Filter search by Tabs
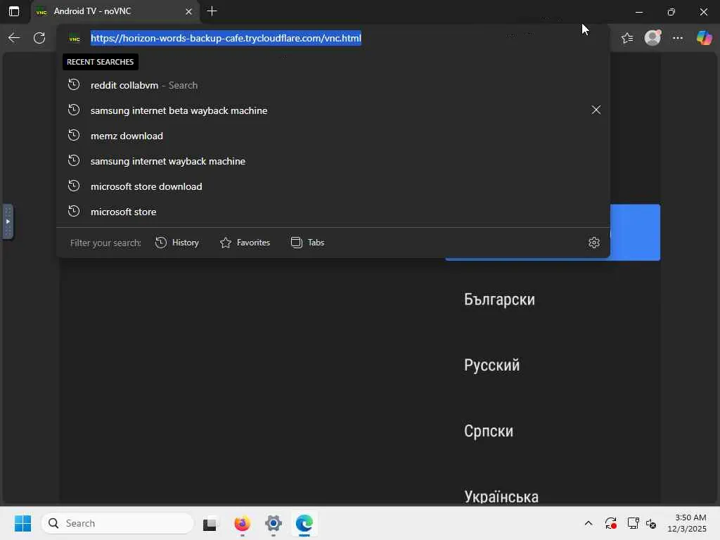 307,243
